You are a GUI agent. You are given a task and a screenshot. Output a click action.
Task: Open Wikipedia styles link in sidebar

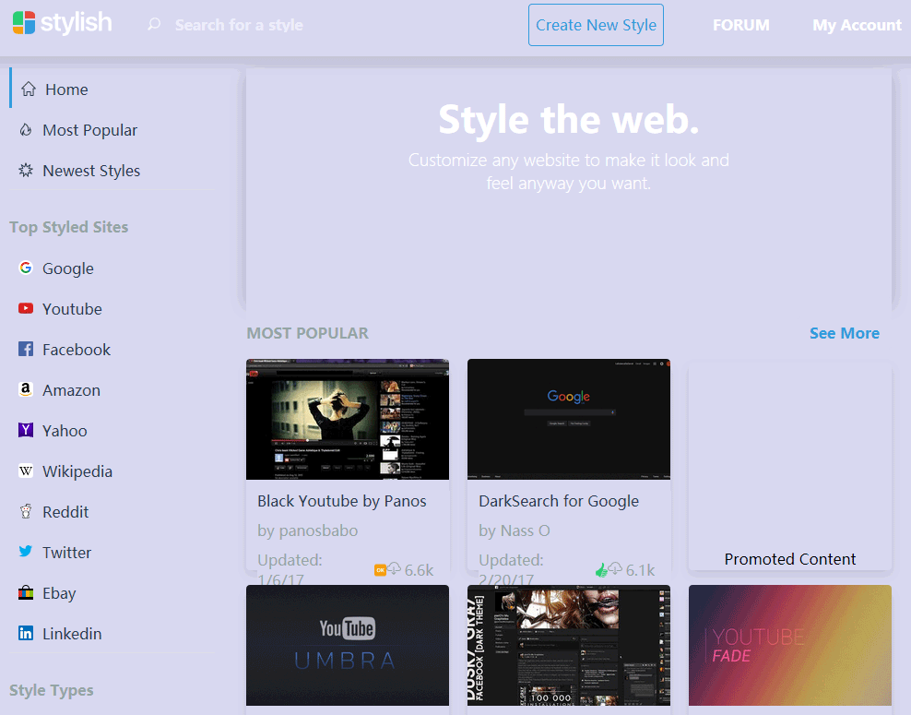tap(77, 471)
